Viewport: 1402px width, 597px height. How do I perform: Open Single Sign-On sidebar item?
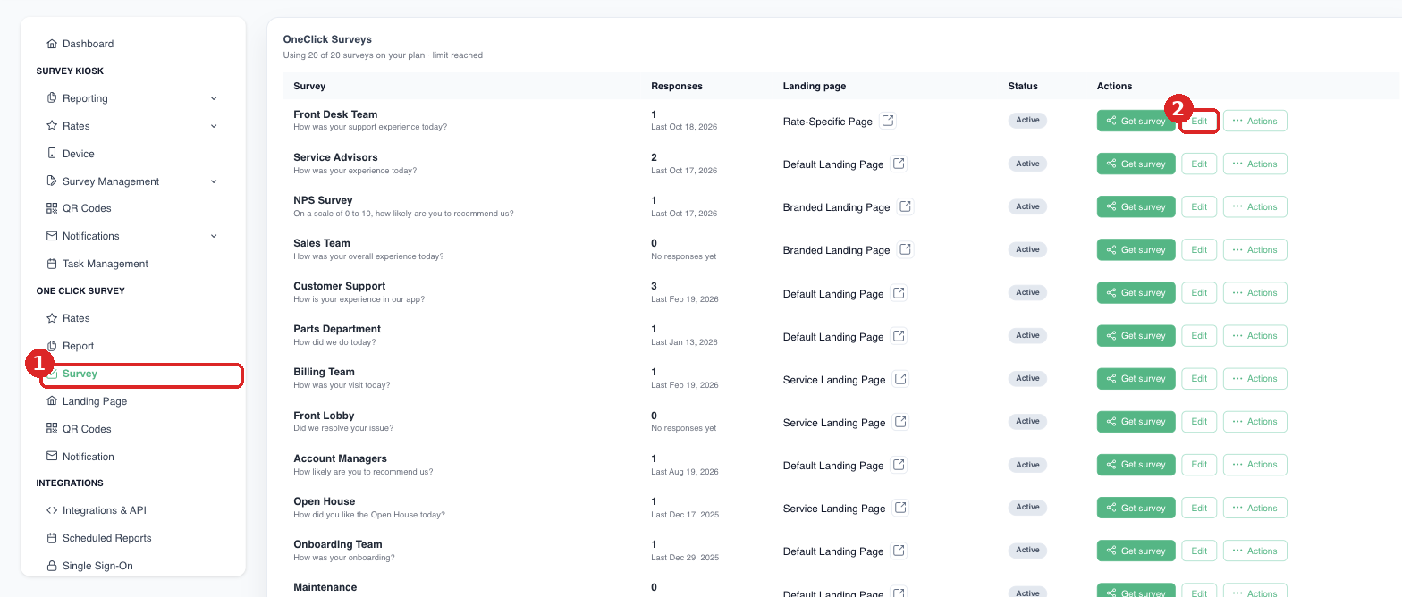[97, 566]
